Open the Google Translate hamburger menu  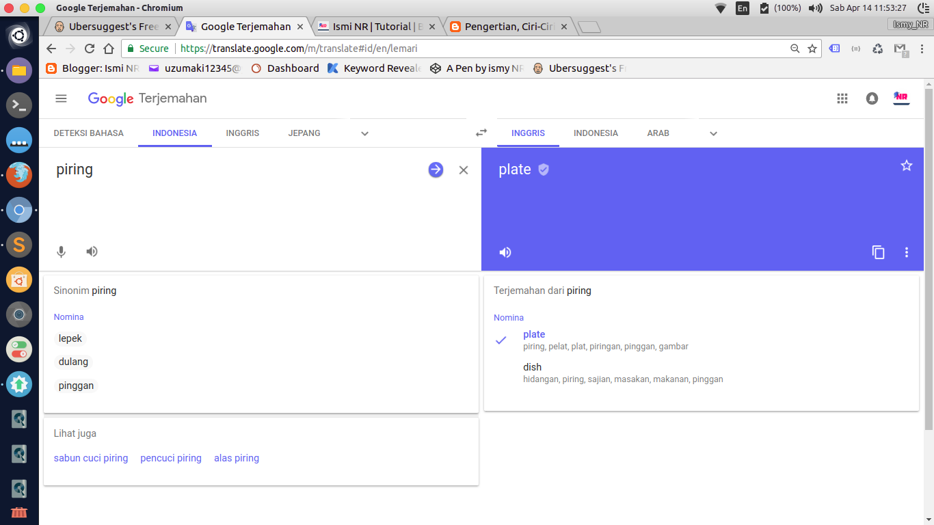pyautogui.click(x=61, y=98)
